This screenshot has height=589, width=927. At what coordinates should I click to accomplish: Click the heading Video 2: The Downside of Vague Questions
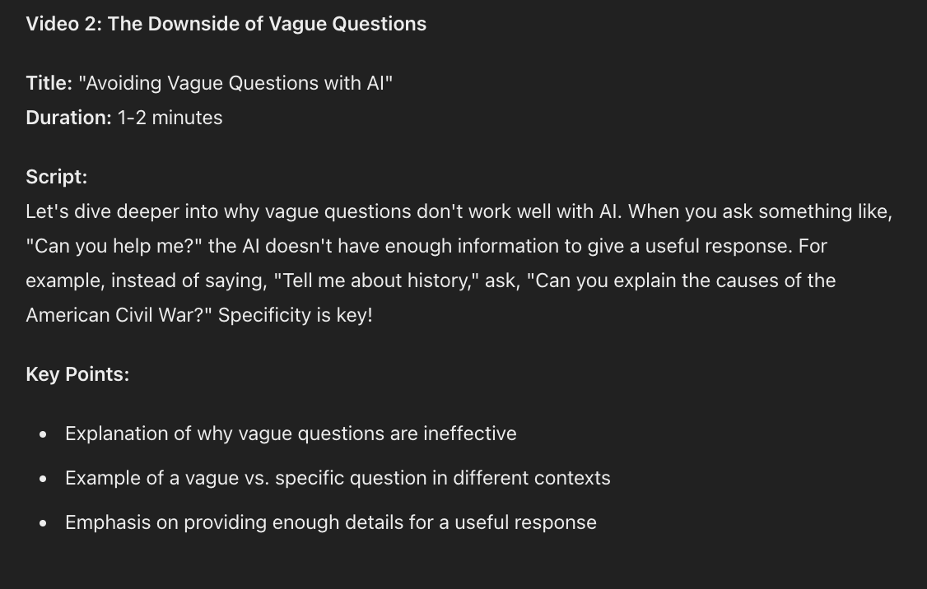click(226, 24)
